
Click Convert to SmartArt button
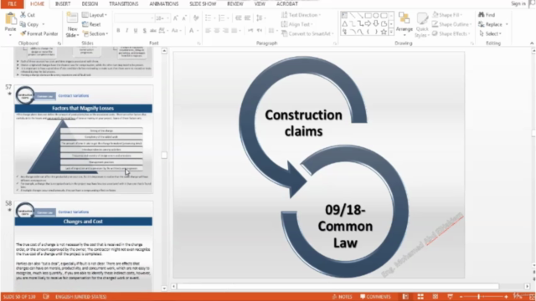point(307,33)
